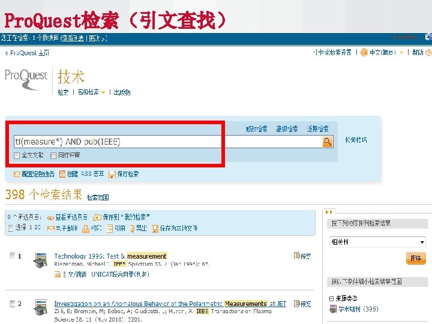
Task: Go back via the ProQuest 主页 link
Action: [27, 53]
